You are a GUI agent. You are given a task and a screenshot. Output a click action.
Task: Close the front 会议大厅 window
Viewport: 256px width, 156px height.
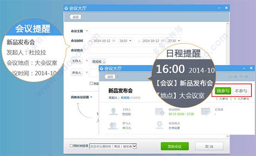pyautogui.click(x=251, y=68)
